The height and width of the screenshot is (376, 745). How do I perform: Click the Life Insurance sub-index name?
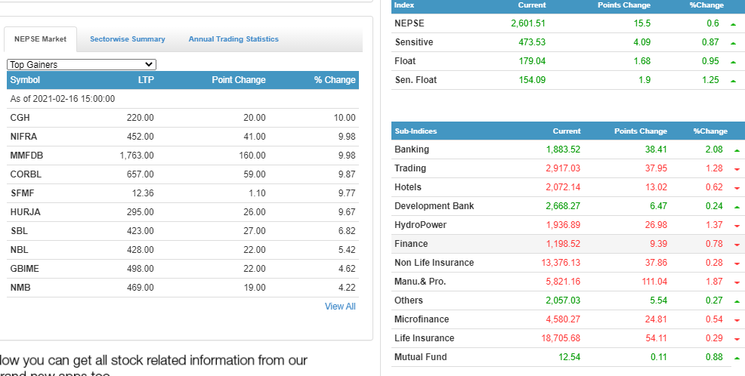point(425,338)
